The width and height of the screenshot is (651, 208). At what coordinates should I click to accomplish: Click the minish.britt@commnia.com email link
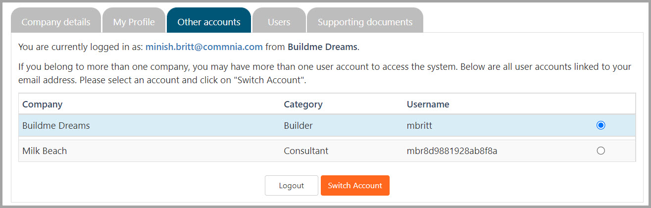tap(203, 48)
